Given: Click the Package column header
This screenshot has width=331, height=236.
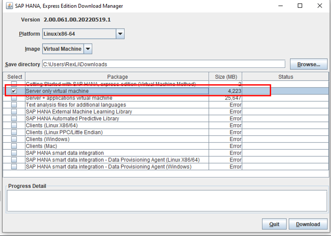Looking at the screenshot, I should tap(117, 77).
